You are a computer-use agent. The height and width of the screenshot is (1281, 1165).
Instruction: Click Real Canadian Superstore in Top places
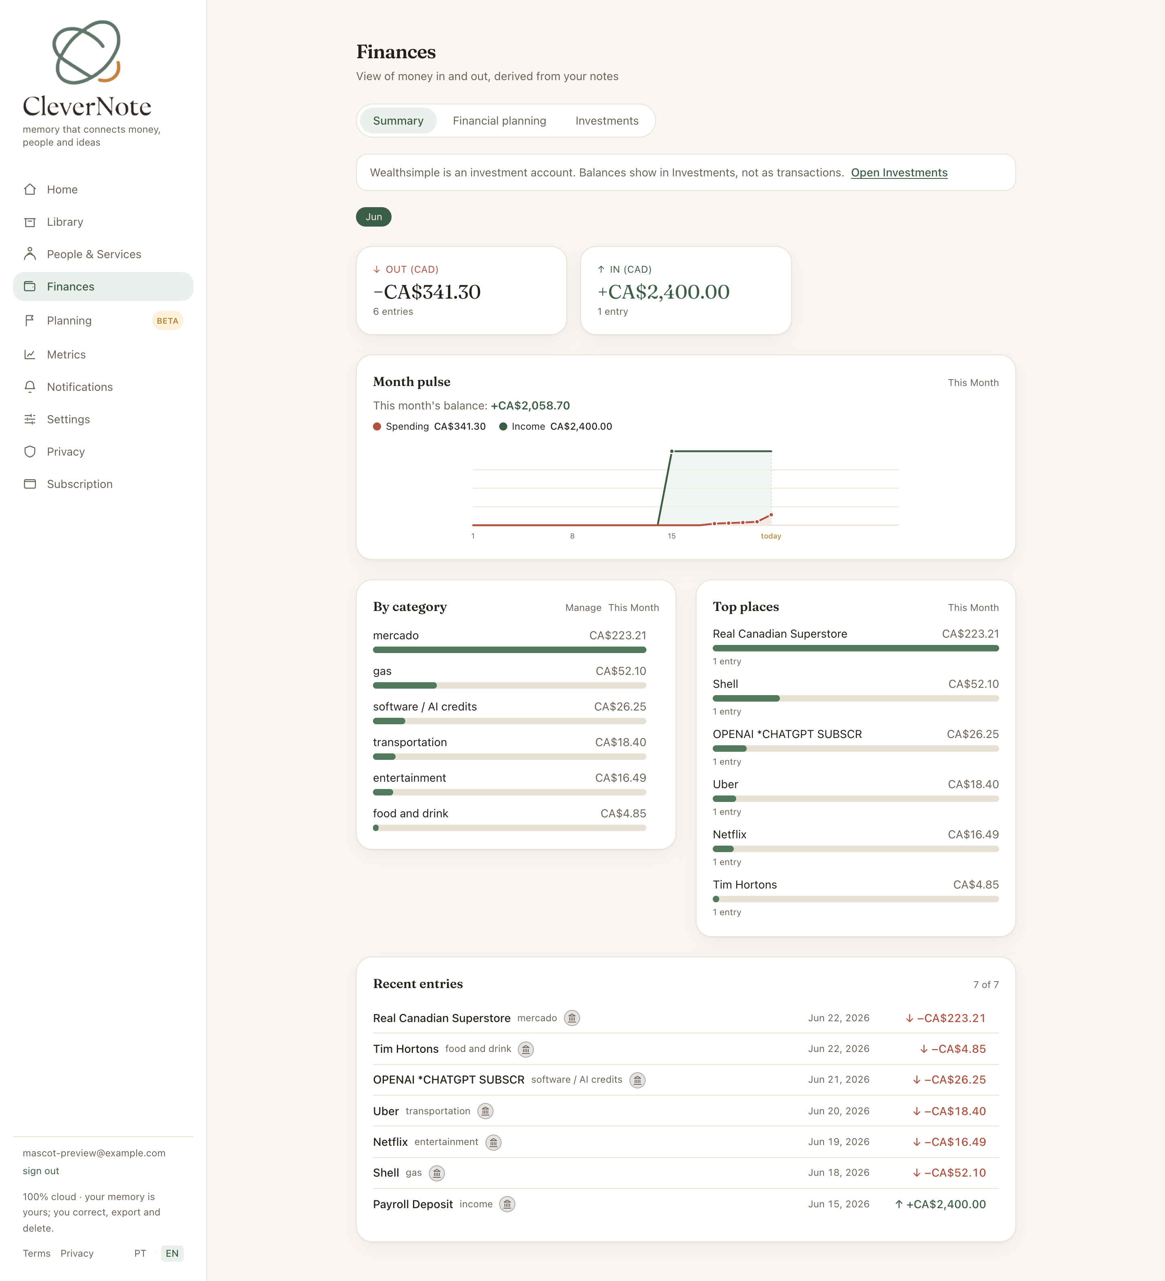[x=780, y=634]
